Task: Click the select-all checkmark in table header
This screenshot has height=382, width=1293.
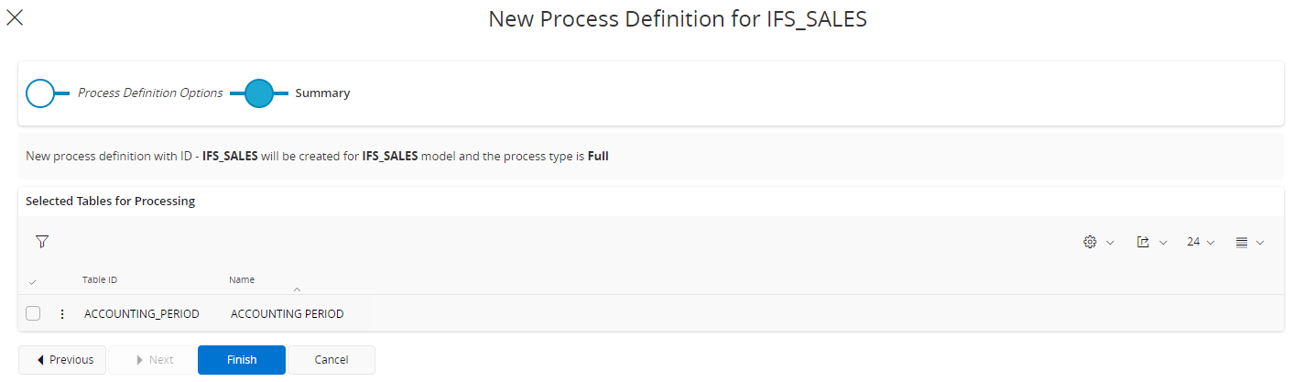Action: (33, 281)
